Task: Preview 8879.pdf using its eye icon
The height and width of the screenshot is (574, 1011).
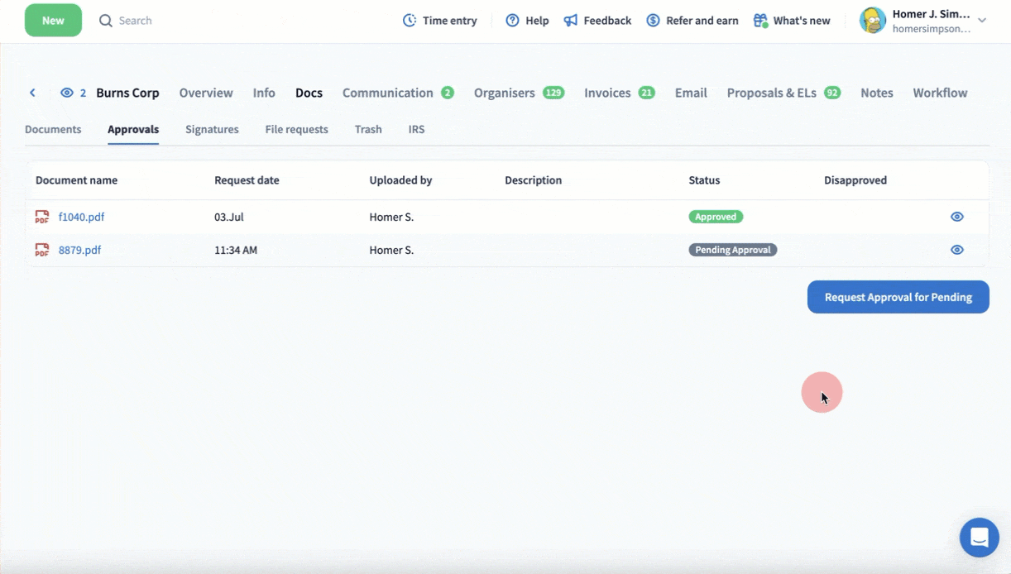Action: [956, 250]
